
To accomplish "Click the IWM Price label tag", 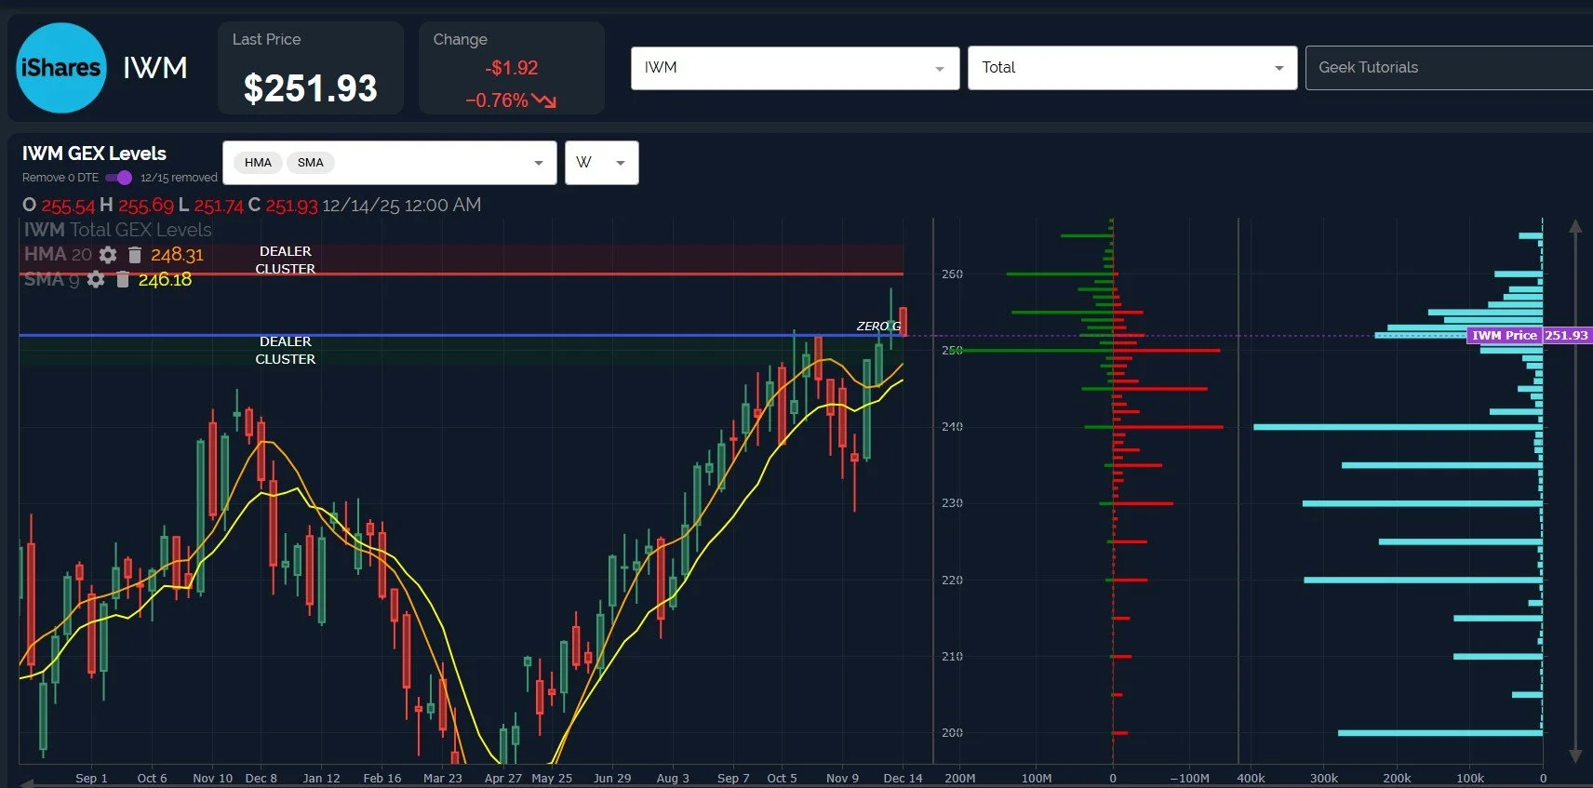I will 1504,335.
